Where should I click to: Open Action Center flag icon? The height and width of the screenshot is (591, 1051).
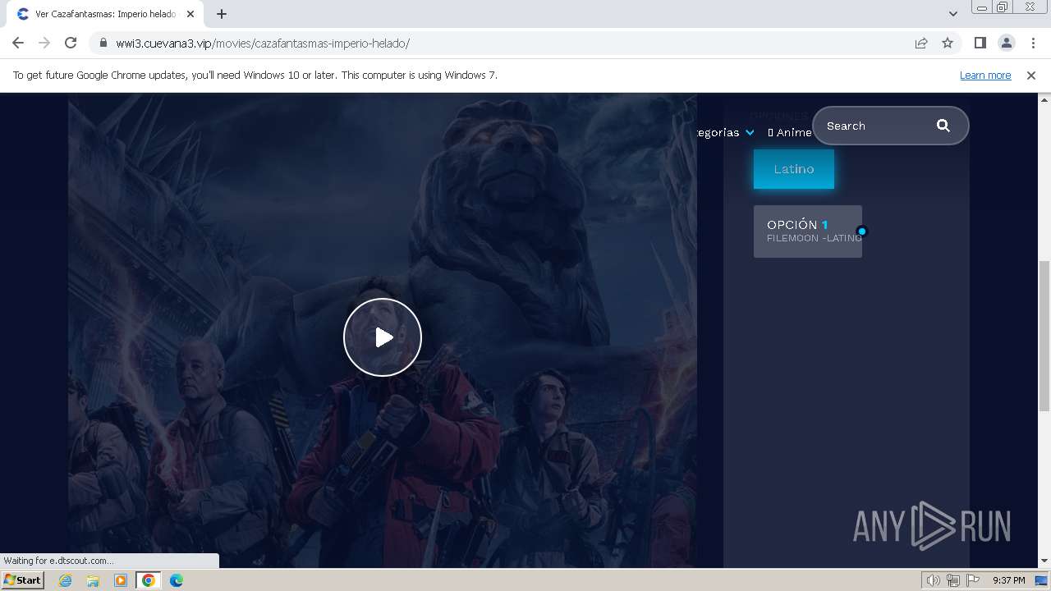[x=973, y=580]
